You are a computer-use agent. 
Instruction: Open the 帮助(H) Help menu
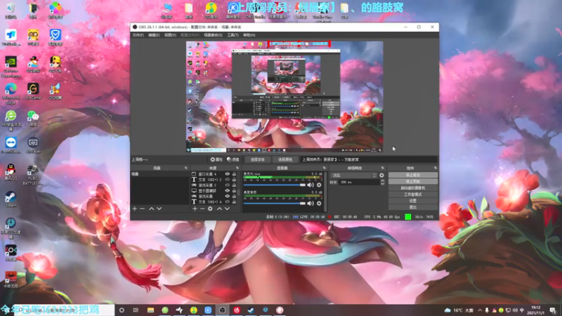pos(249,35)
